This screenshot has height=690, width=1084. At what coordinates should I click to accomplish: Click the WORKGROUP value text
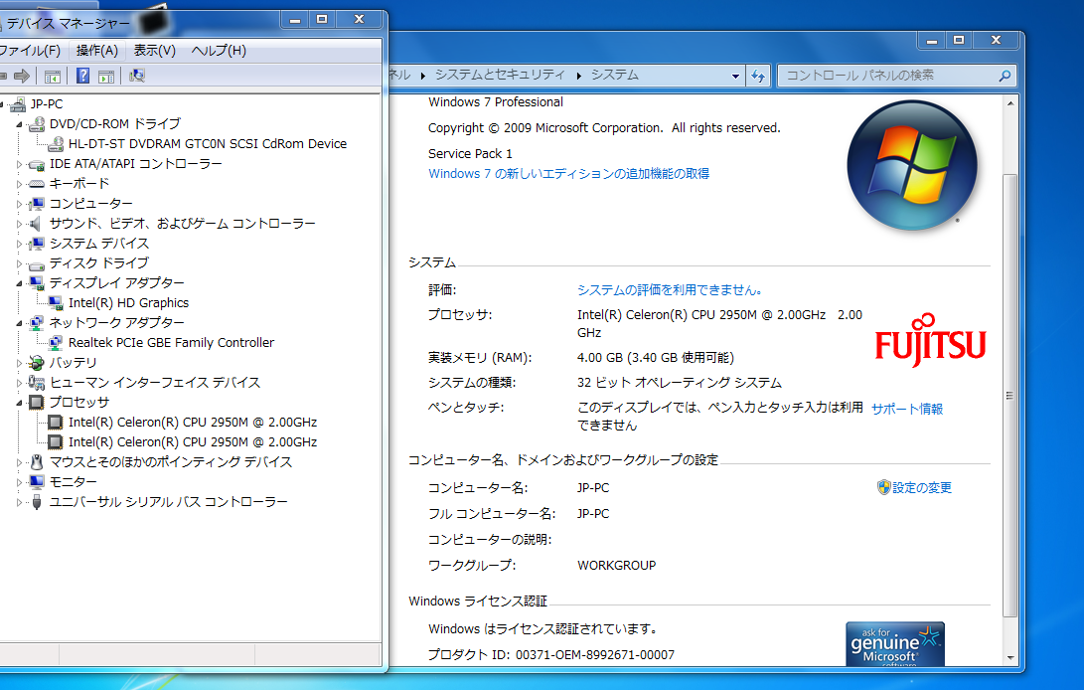tap(616, 566)
